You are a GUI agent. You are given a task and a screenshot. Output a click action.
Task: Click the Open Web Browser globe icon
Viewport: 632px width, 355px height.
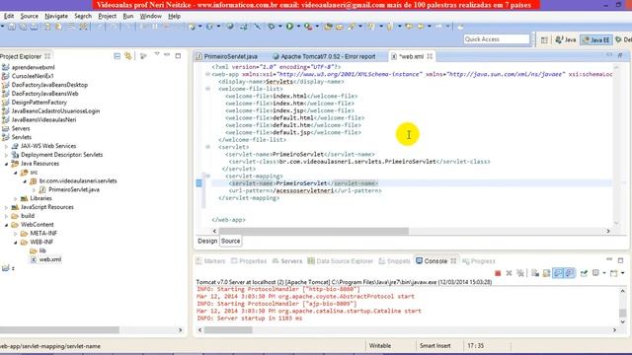click(230, 27)
